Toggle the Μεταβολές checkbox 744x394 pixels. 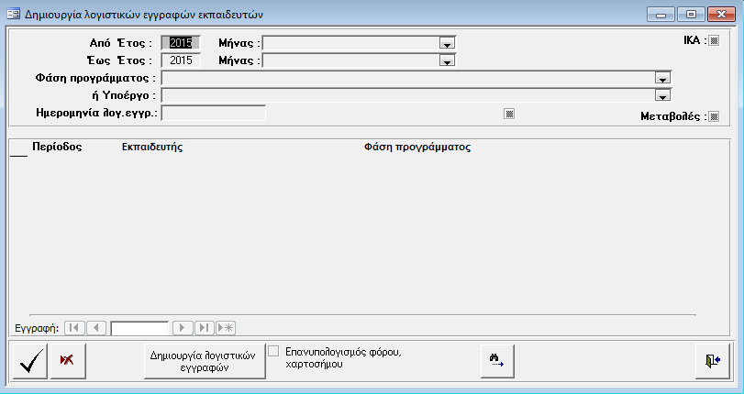715,116
